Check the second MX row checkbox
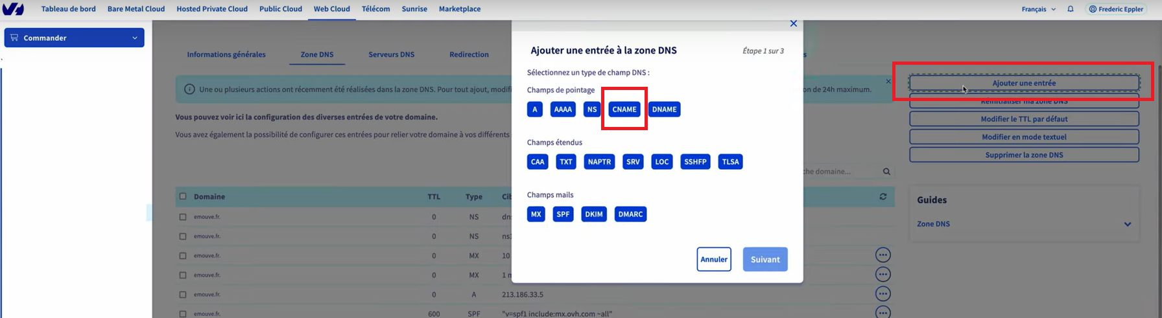 pos(183,275)
